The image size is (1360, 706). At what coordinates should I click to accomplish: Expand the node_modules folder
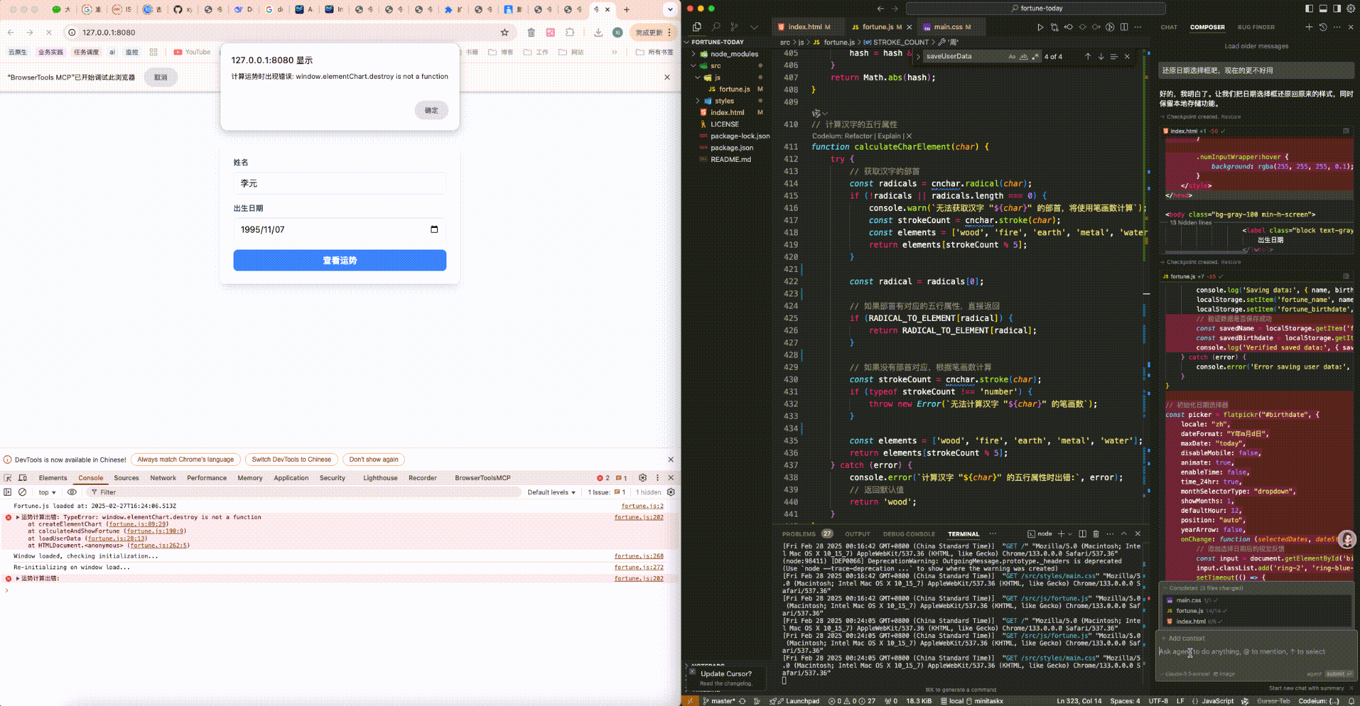tap(733, 54)
